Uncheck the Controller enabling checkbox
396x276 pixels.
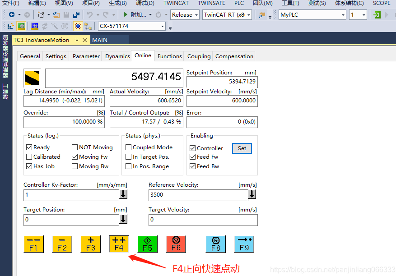(x=192, y=148)
